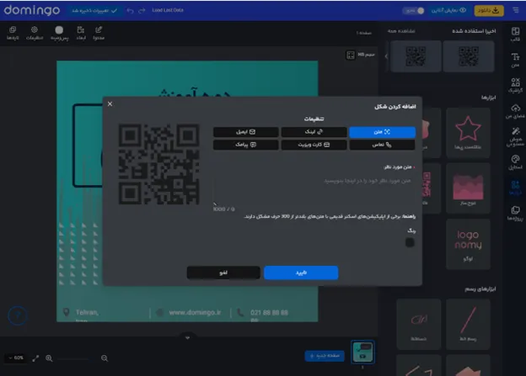Click the undo arrow icon

tap(130, 11)
